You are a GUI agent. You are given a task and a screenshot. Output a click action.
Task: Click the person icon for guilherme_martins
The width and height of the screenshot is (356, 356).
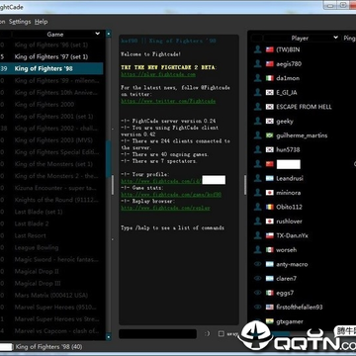(258, 135)
